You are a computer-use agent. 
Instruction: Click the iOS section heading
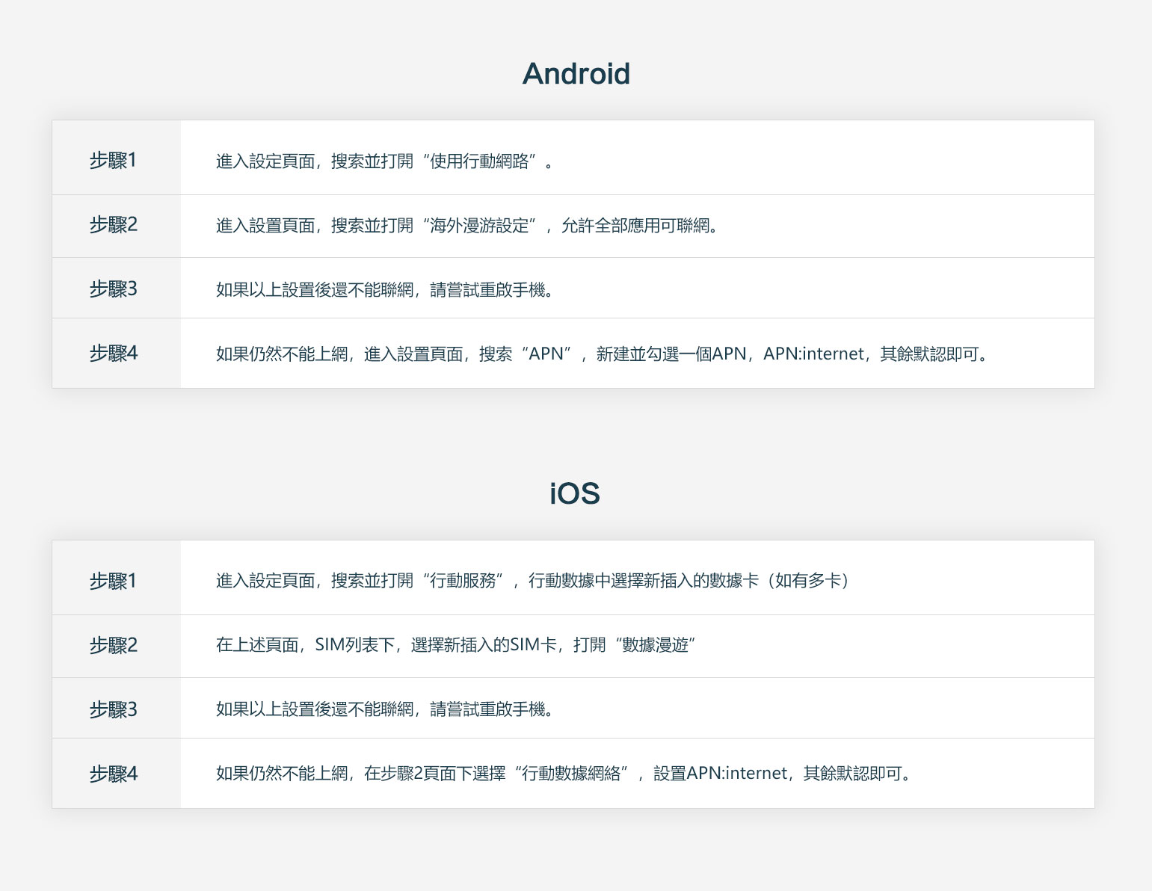pos(575,494)
